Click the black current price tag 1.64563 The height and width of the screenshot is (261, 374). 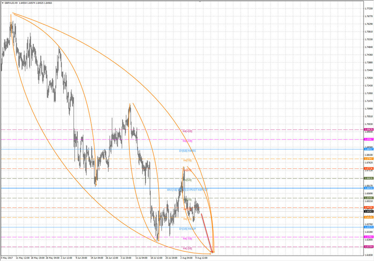[369, 211]
